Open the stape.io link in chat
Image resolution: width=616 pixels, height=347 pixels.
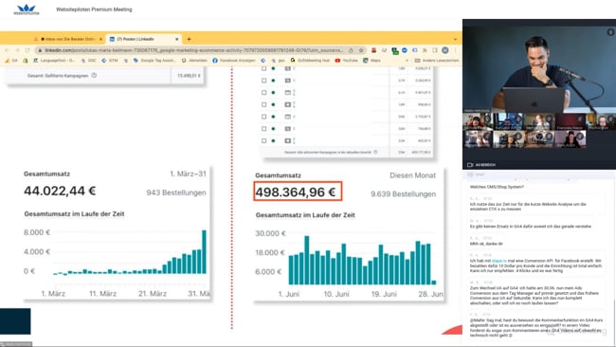(x=499, y=261)
